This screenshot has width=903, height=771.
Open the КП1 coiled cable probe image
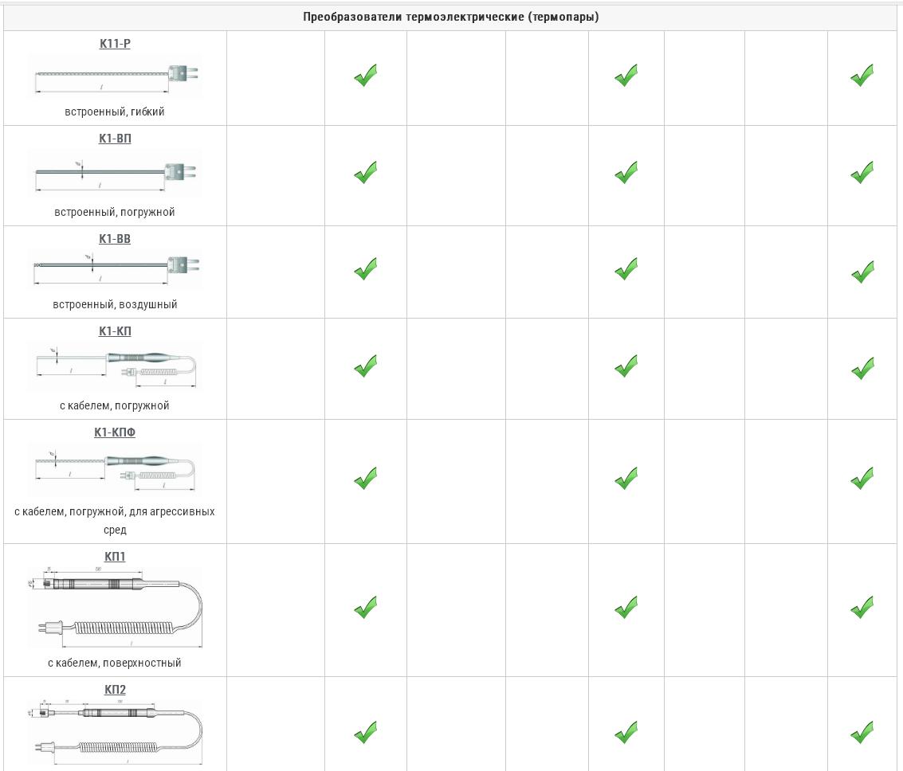click(x=115, y=607)
